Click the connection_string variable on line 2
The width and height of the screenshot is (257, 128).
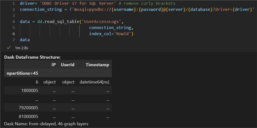tap(41, 9)
